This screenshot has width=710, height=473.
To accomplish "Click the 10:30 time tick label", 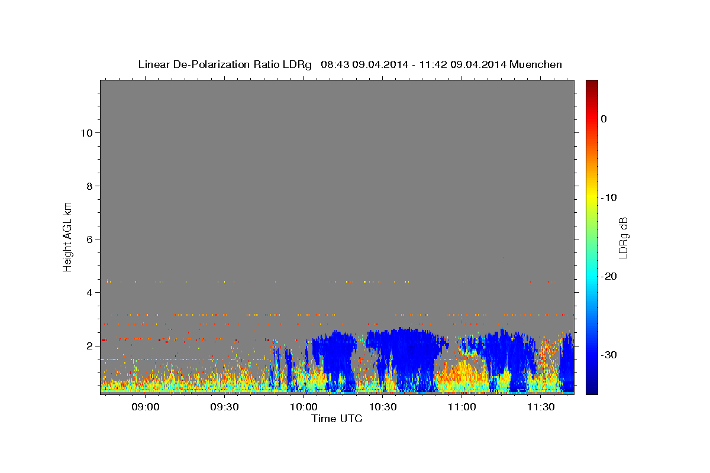I will click(383, 407).
